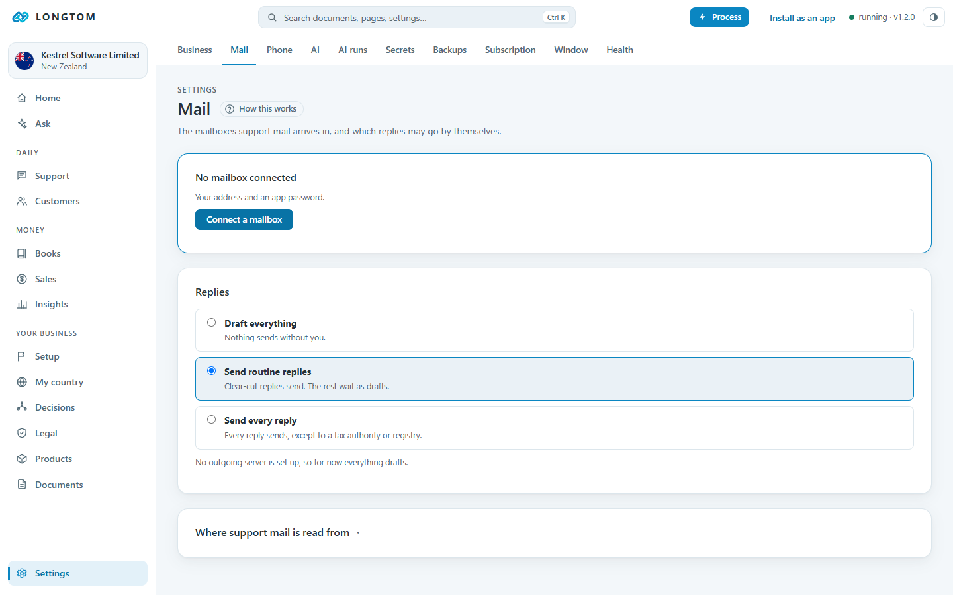Expand Where support mail is read from
Screen dimensions: 953x595
tap(278, 533)
